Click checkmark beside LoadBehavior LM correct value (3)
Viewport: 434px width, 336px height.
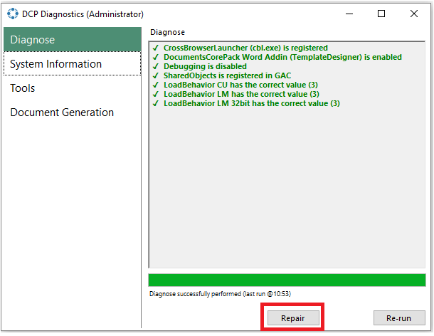(x=156, y=94)
